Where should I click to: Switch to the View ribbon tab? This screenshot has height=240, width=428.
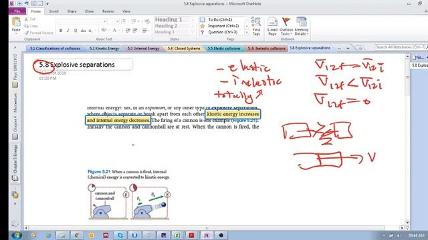[x=126, y=11]
